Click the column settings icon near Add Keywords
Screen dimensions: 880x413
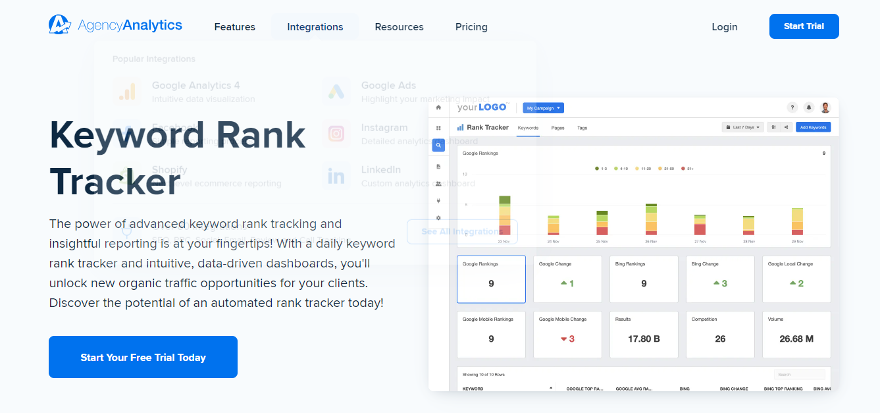pos(773,127)
